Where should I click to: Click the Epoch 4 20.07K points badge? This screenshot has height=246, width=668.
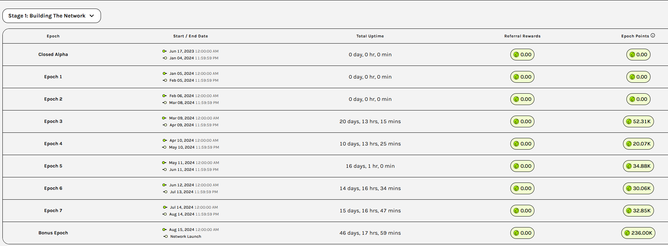click(x=638, y=144)
